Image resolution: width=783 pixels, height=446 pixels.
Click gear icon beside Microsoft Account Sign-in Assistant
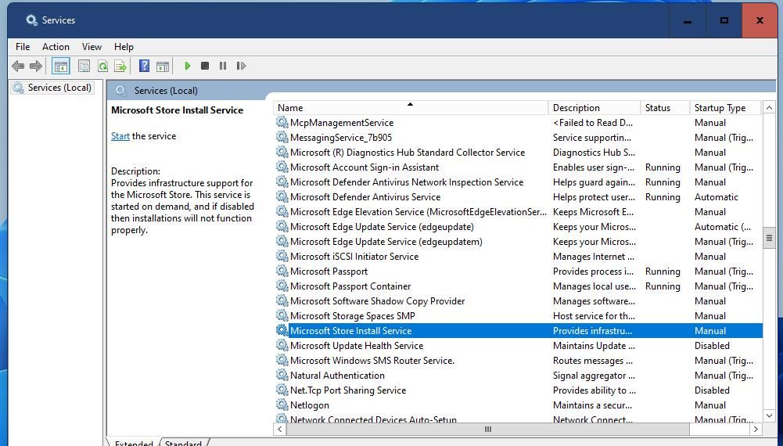click(x=282, y=167)
